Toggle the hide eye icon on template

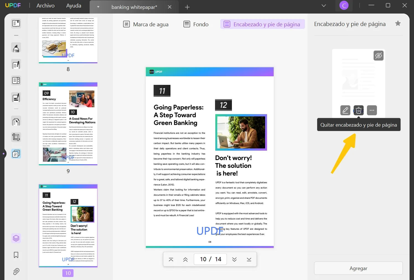379,56
